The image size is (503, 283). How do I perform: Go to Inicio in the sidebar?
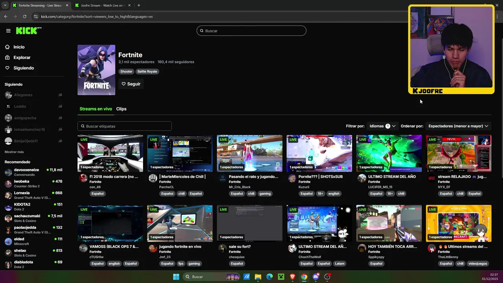(19, 47)
